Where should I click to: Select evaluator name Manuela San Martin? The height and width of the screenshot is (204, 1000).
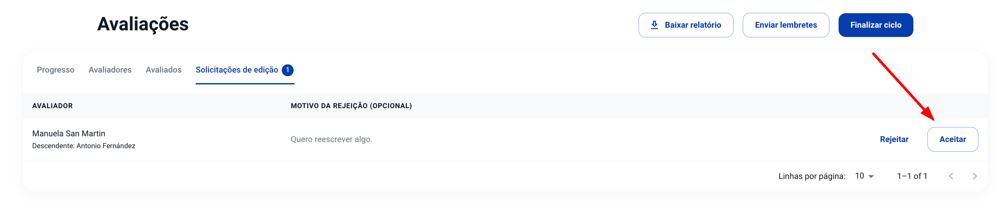click(x=69, y=134)
